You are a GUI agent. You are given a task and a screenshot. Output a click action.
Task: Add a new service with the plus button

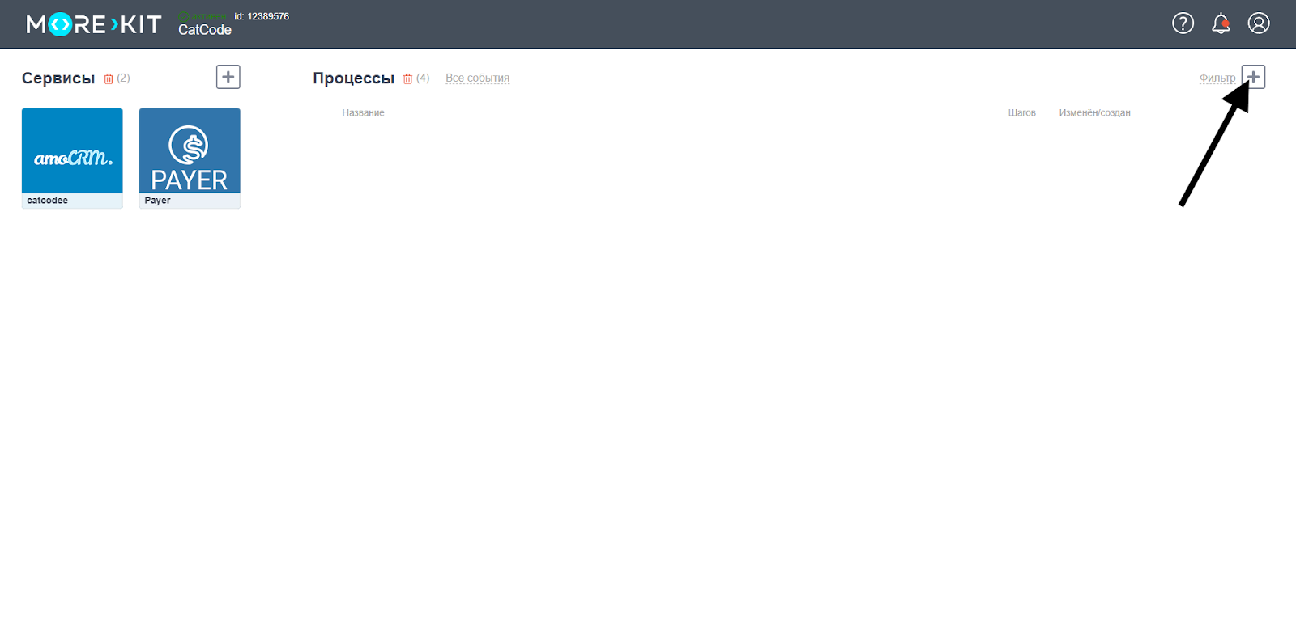point(228,77)
